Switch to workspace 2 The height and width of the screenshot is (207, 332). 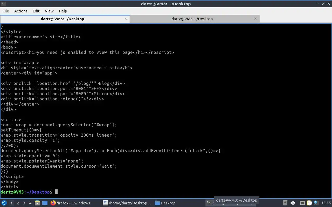18,203
